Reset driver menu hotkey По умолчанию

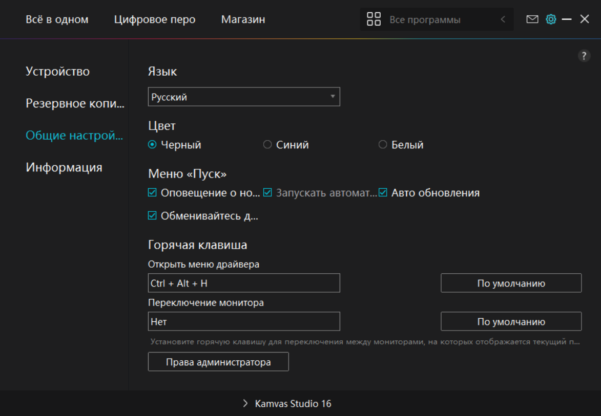[511, 283]
